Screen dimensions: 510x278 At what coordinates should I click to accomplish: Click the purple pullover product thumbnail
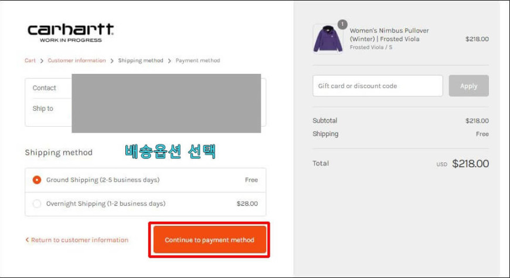pos(328,39)
